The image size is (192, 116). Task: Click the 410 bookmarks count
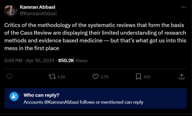coord(147,77)
